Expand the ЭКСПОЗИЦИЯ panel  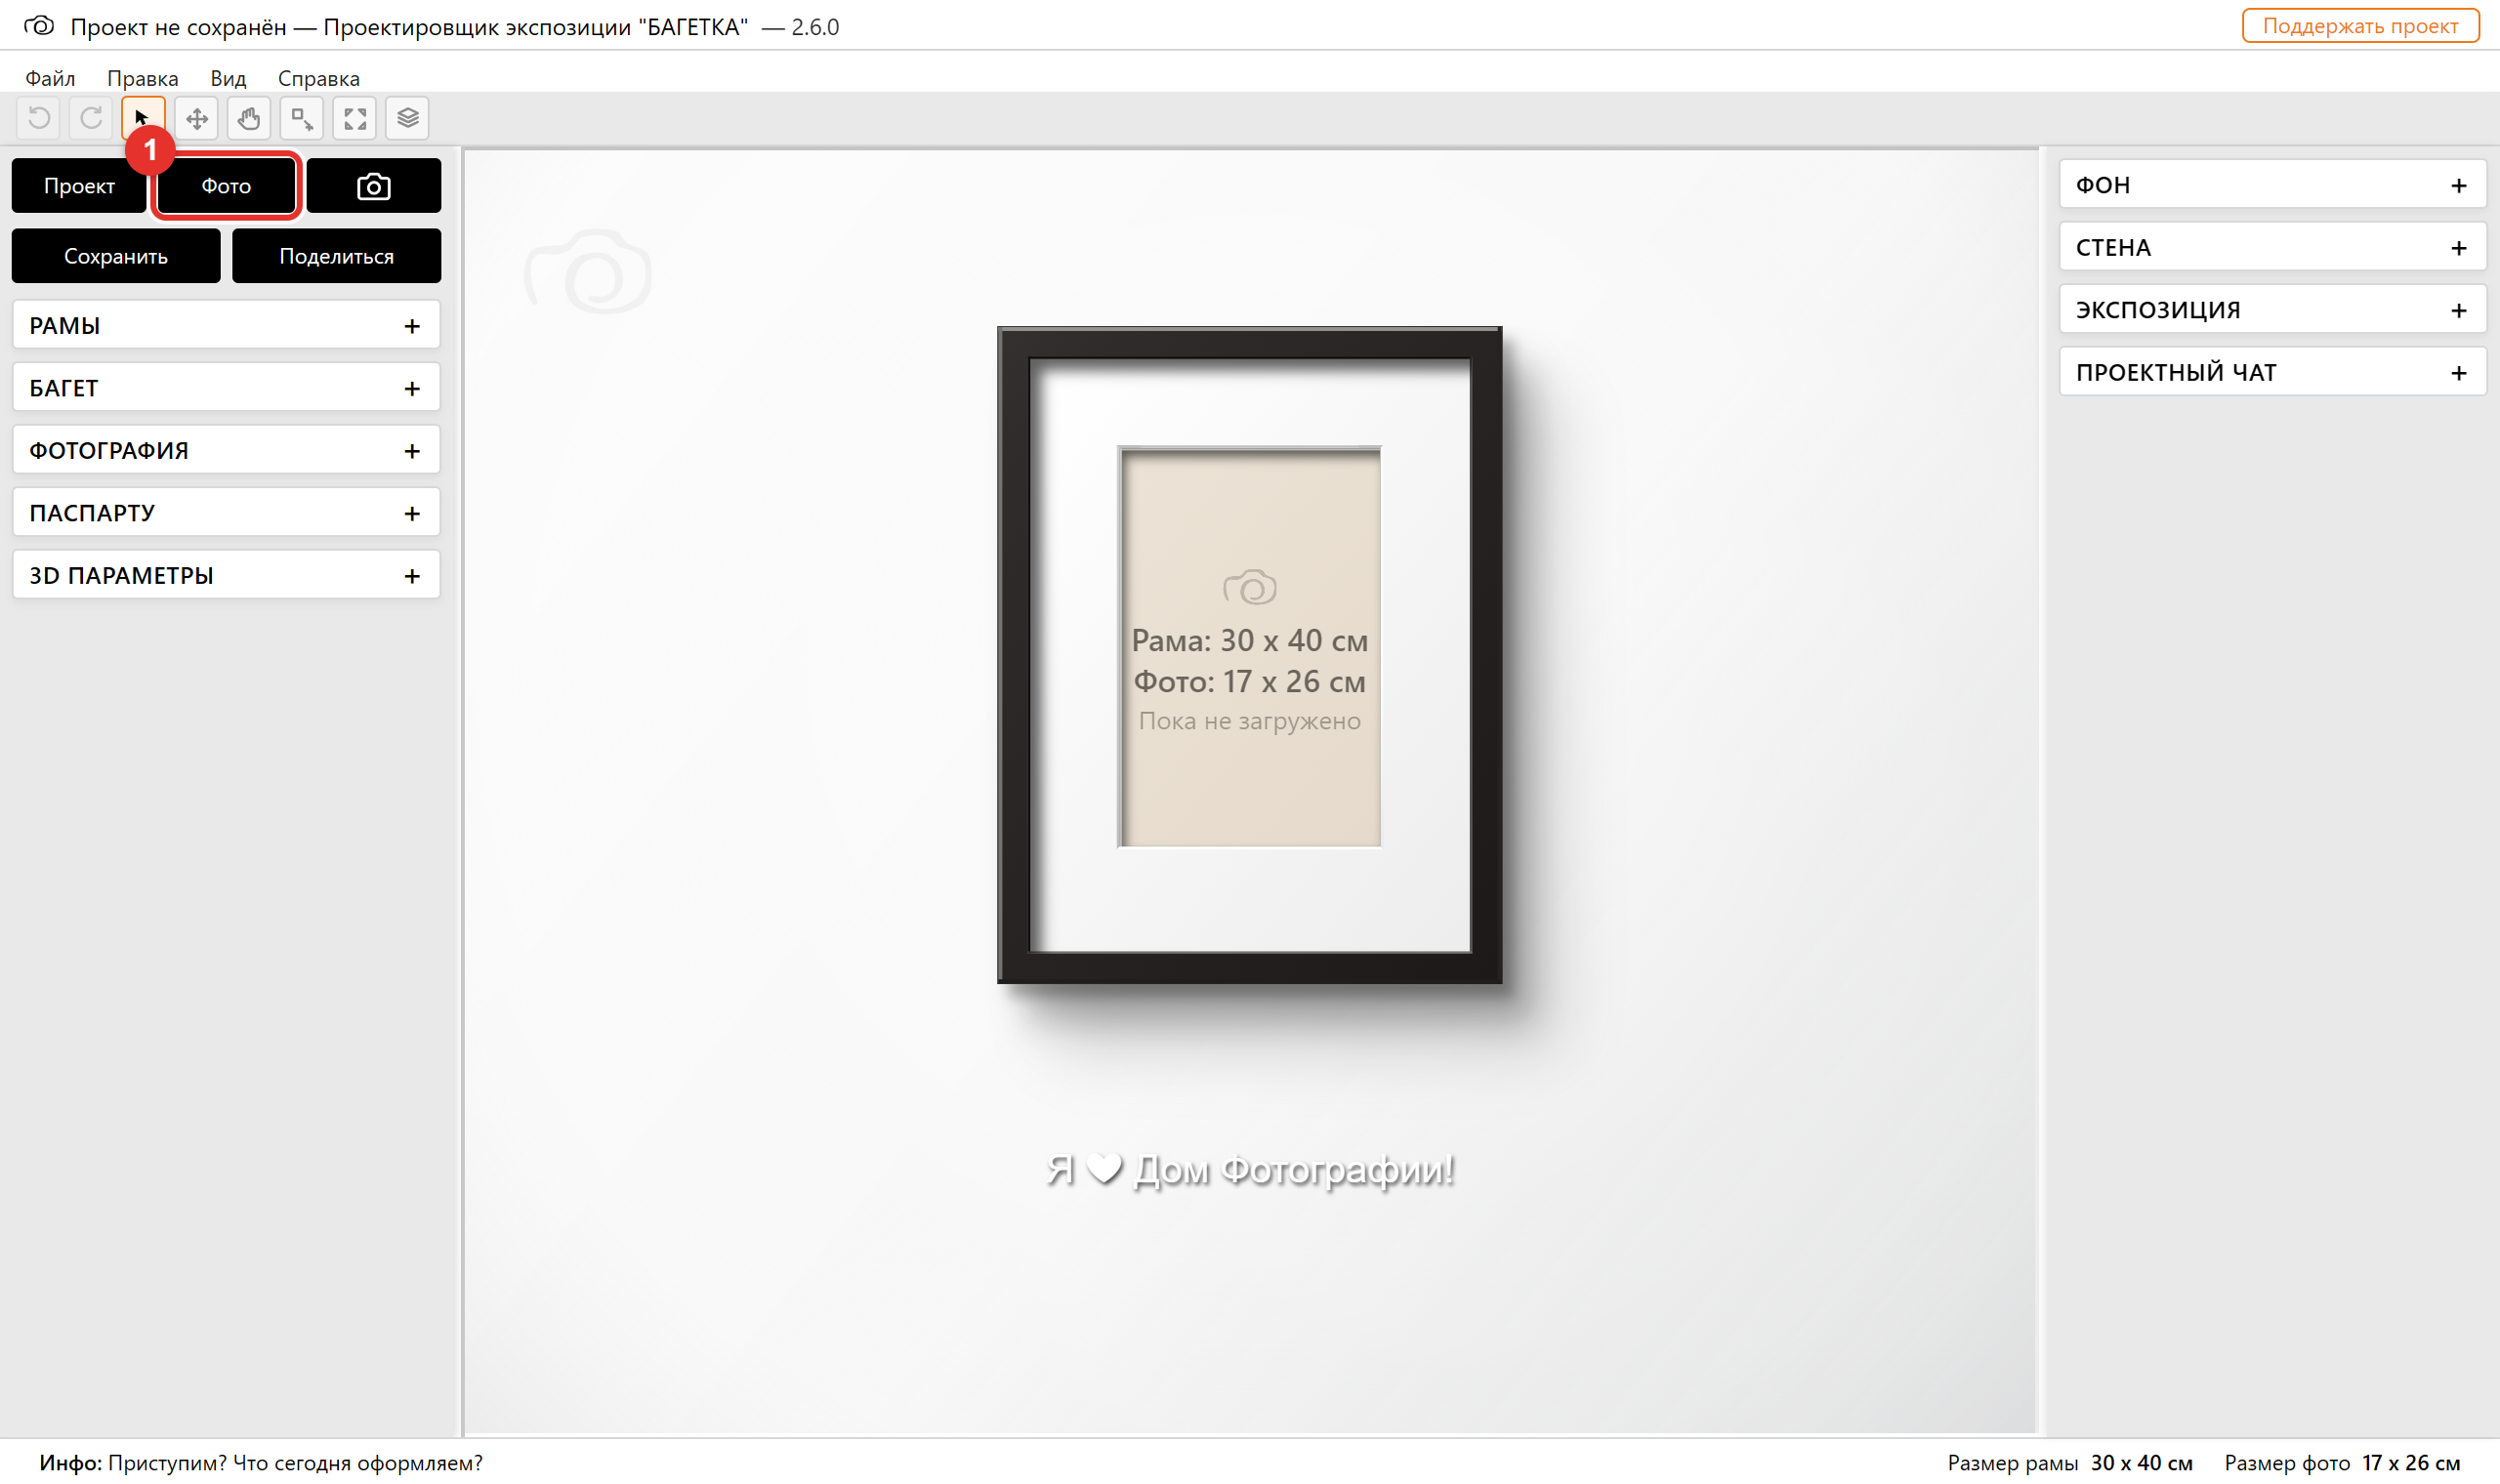tap(2272, 310)
